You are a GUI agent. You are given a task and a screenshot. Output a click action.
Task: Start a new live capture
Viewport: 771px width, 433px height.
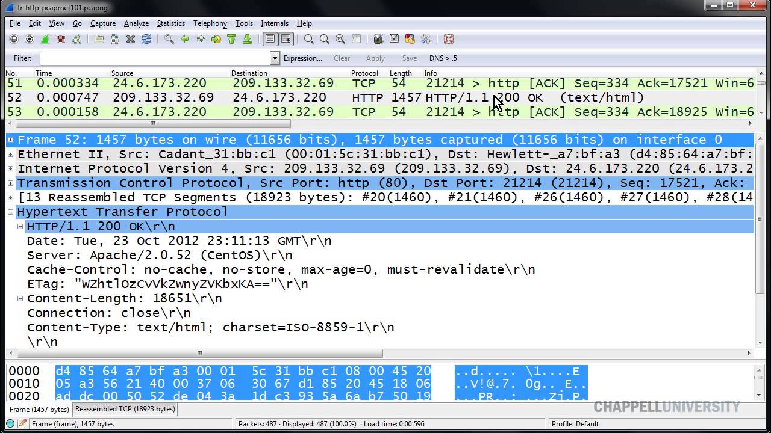(x=45, y=39)
